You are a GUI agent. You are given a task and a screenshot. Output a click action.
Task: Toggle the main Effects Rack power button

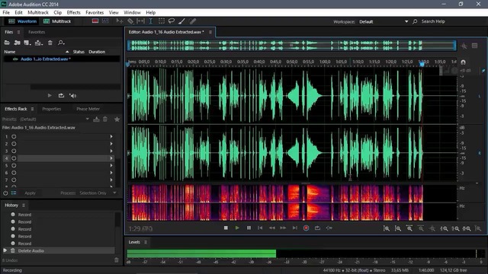(x=5, y=193)
